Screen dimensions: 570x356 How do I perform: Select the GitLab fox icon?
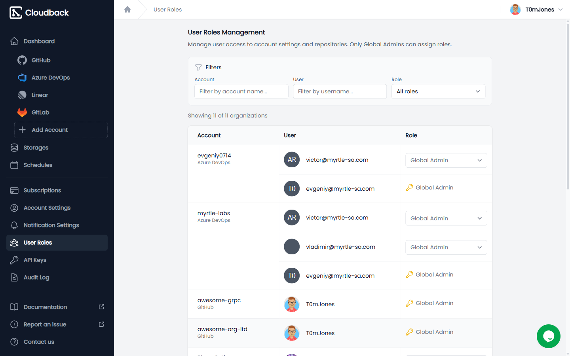(x=22, y=112)
